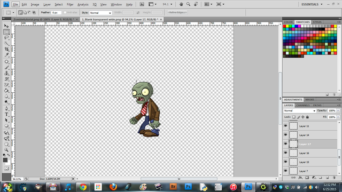This screenshot has width=342, height=192.
Task: Select the Hand tool in toolbox
Action: click(6, 144)
